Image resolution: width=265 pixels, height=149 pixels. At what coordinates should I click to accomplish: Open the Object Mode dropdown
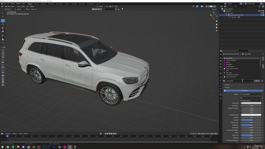[10, 7]
